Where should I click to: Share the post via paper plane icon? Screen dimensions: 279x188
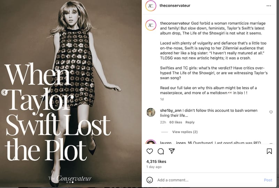click(x=172, y=151)
